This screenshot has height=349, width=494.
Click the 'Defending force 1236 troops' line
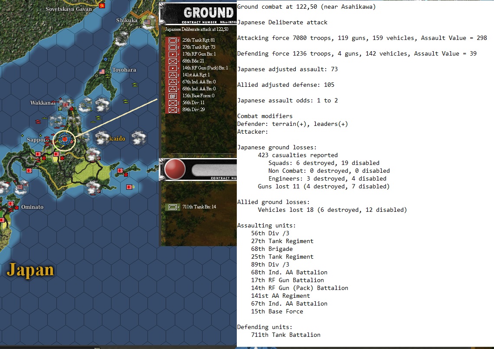[357, 53]
